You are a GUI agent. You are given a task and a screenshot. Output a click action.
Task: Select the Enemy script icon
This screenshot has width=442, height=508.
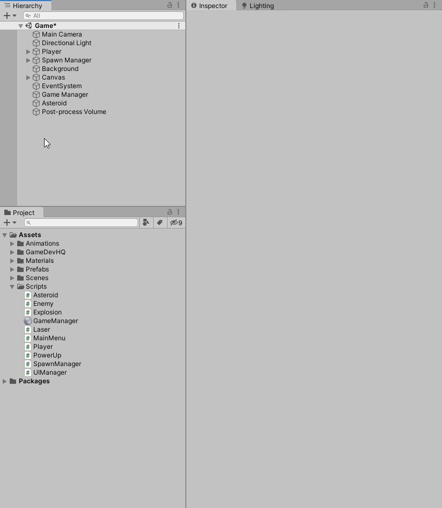point(28,304)
